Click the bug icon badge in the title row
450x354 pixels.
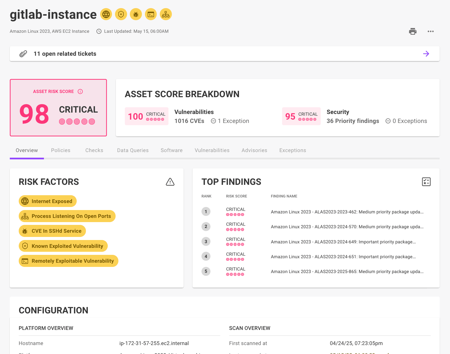(136, 14)
